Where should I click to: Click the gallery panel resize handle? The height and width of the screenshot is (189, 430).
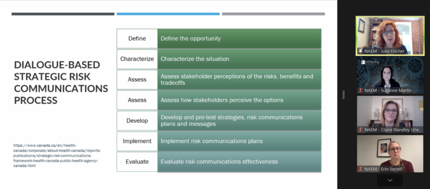[343, 95]
